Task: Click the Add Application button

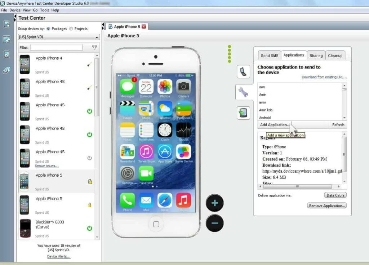Action: pos(275,125)
